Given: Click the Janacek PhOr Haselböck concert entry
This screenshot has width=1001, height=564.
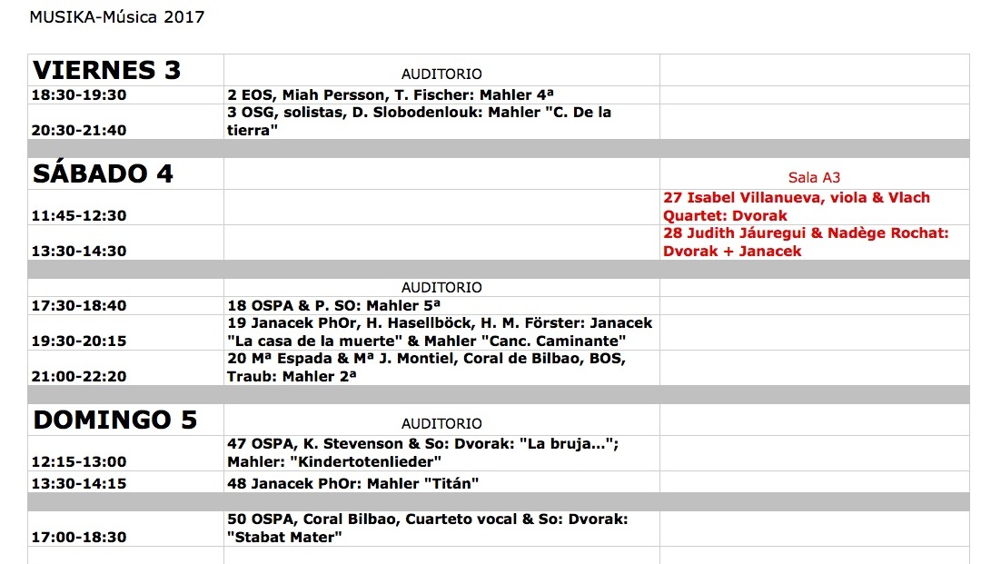Looking at the screenshot, I should click(440, 331).
